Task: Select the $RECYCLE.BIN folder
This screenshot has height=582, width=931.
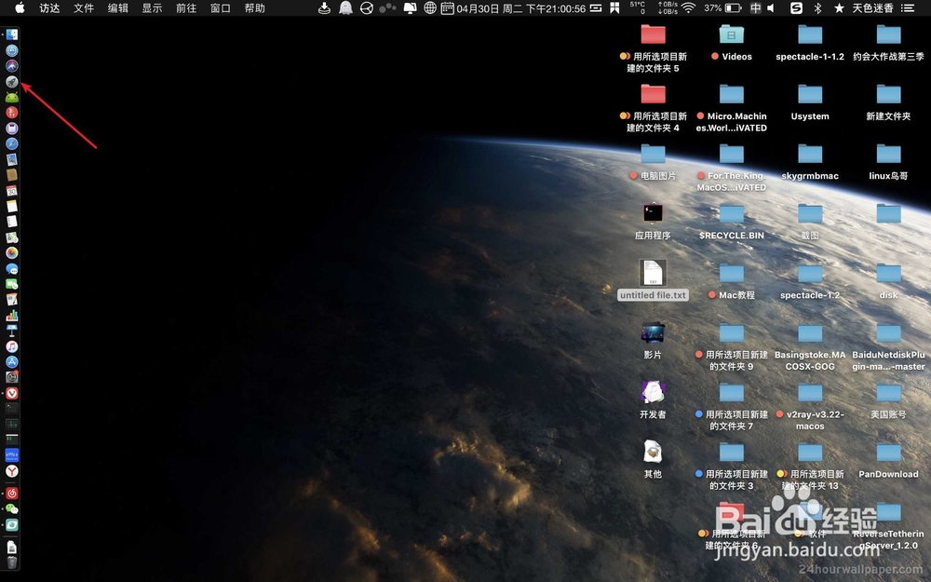Action: [732, 221]
